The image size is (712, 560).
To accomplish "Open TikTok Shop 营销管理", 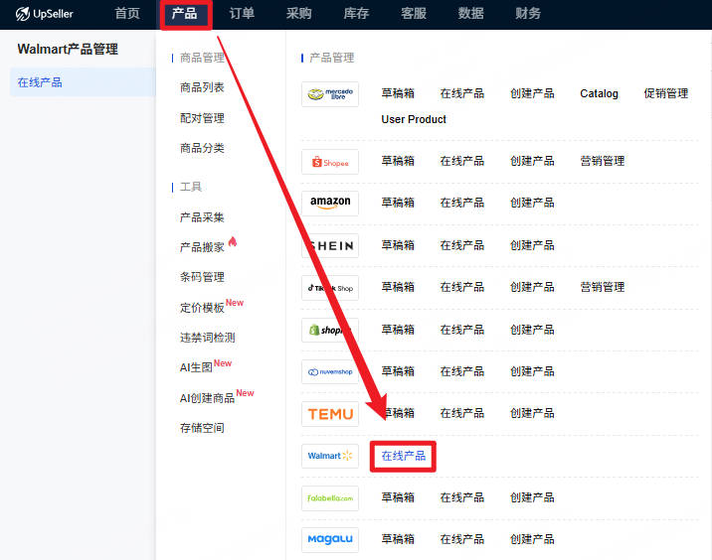I will (x=602, y=288).
